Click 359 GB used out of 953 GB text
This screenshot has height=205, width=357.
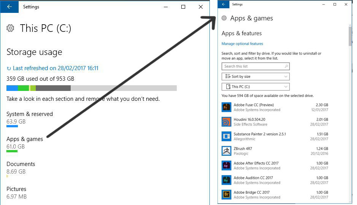(40, 79)
